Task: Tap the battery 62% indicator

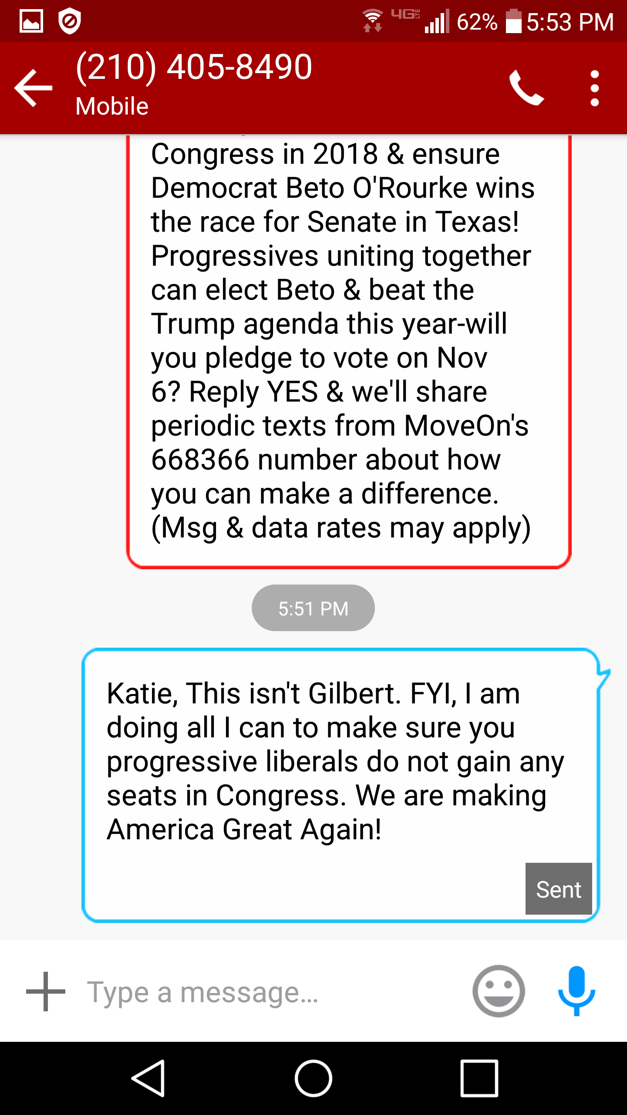Action: click(x=488, y=22)
